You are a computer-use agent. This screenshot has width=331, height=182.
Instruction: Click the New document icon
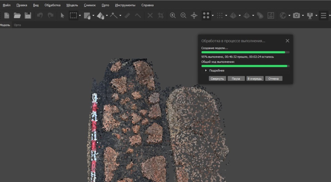click(7, 16)
